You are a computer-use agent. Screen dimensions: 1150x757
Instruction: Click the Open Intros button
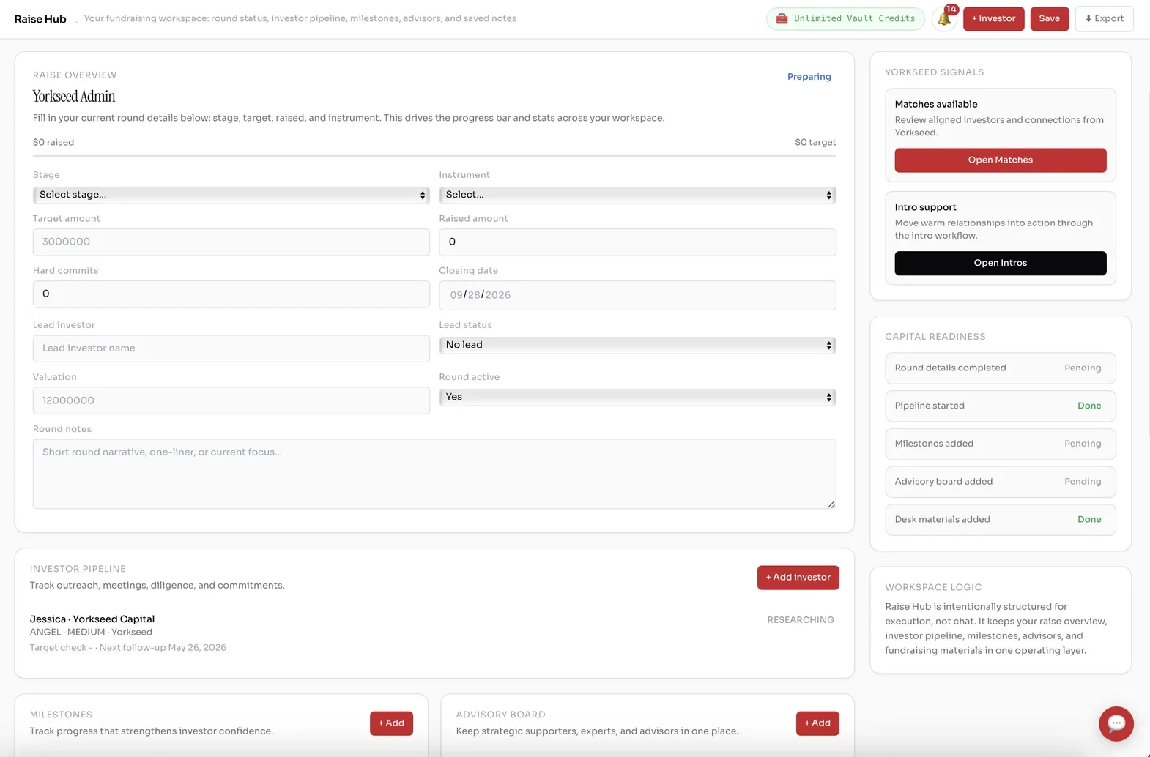(x=1000, y=263)
